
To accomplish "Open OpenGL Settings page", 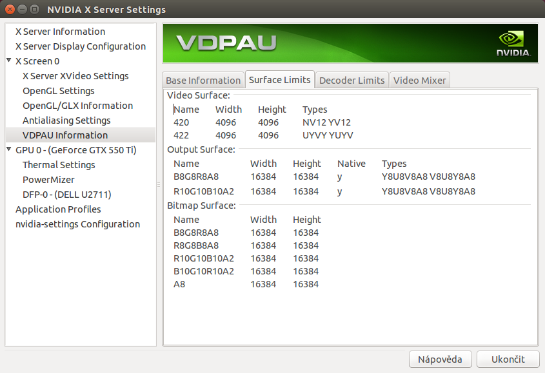I will [59, 91].
